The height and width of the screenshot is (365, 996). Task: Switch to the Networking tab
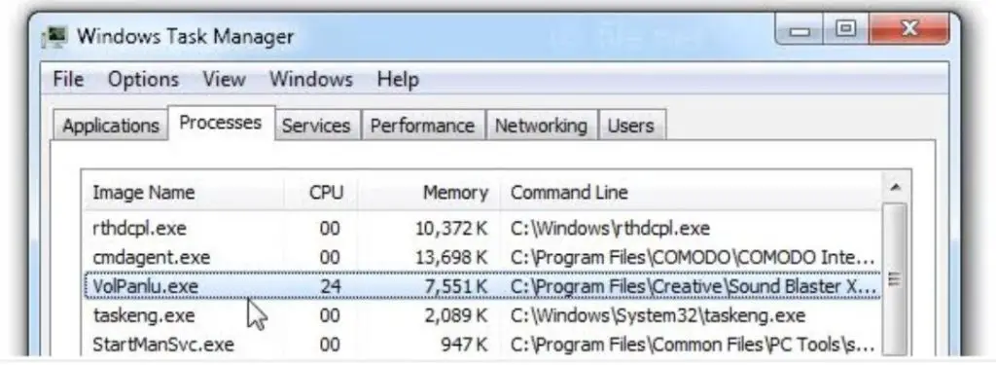(x=541, y=126)
